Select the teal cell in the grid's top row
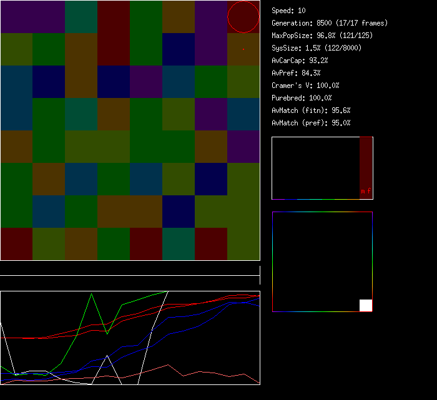The image size is (437, 400). 81,17
